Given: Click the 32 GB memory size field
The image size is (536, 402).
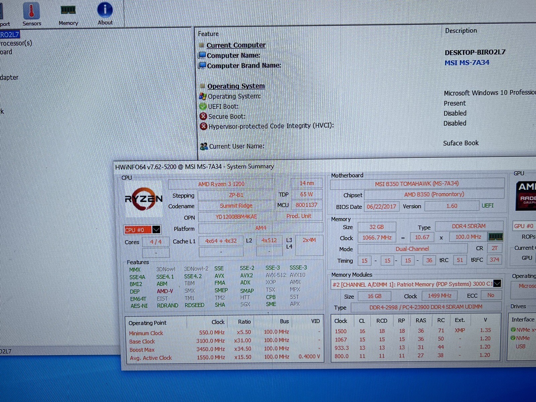Looking at the screenshot, I should pyautogui.click(x=377, y=227).
